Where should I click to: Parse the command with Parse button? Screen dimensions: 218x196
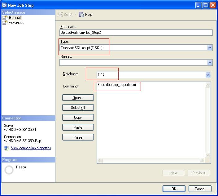point(78,137)
